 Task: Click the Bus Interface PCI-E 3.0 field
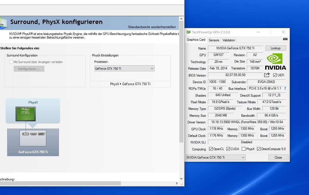click(265, 88)
